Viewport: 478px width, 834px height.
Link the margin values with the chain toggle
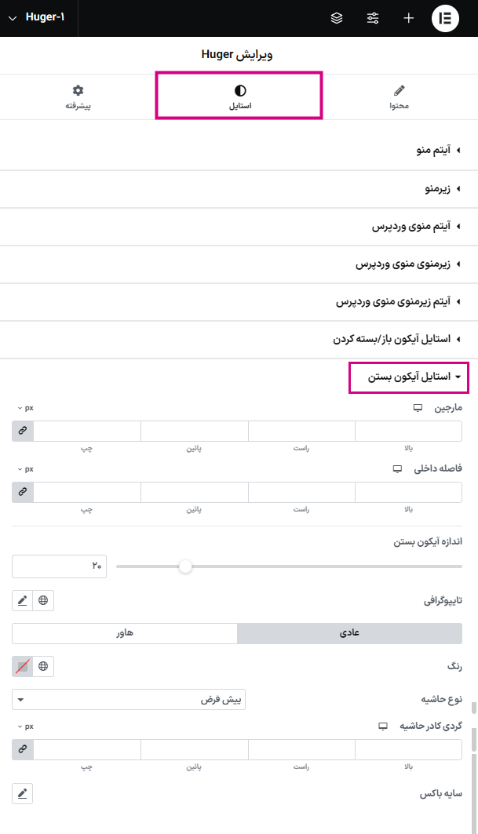click(21, 430)
